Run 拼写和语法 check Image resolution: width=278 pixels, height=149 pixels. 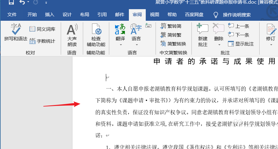tap(16, 32)
